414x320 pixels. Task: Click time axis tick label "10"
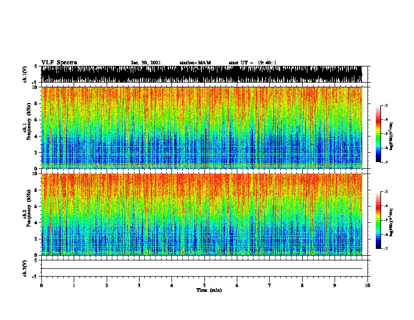tap(367, 285)
